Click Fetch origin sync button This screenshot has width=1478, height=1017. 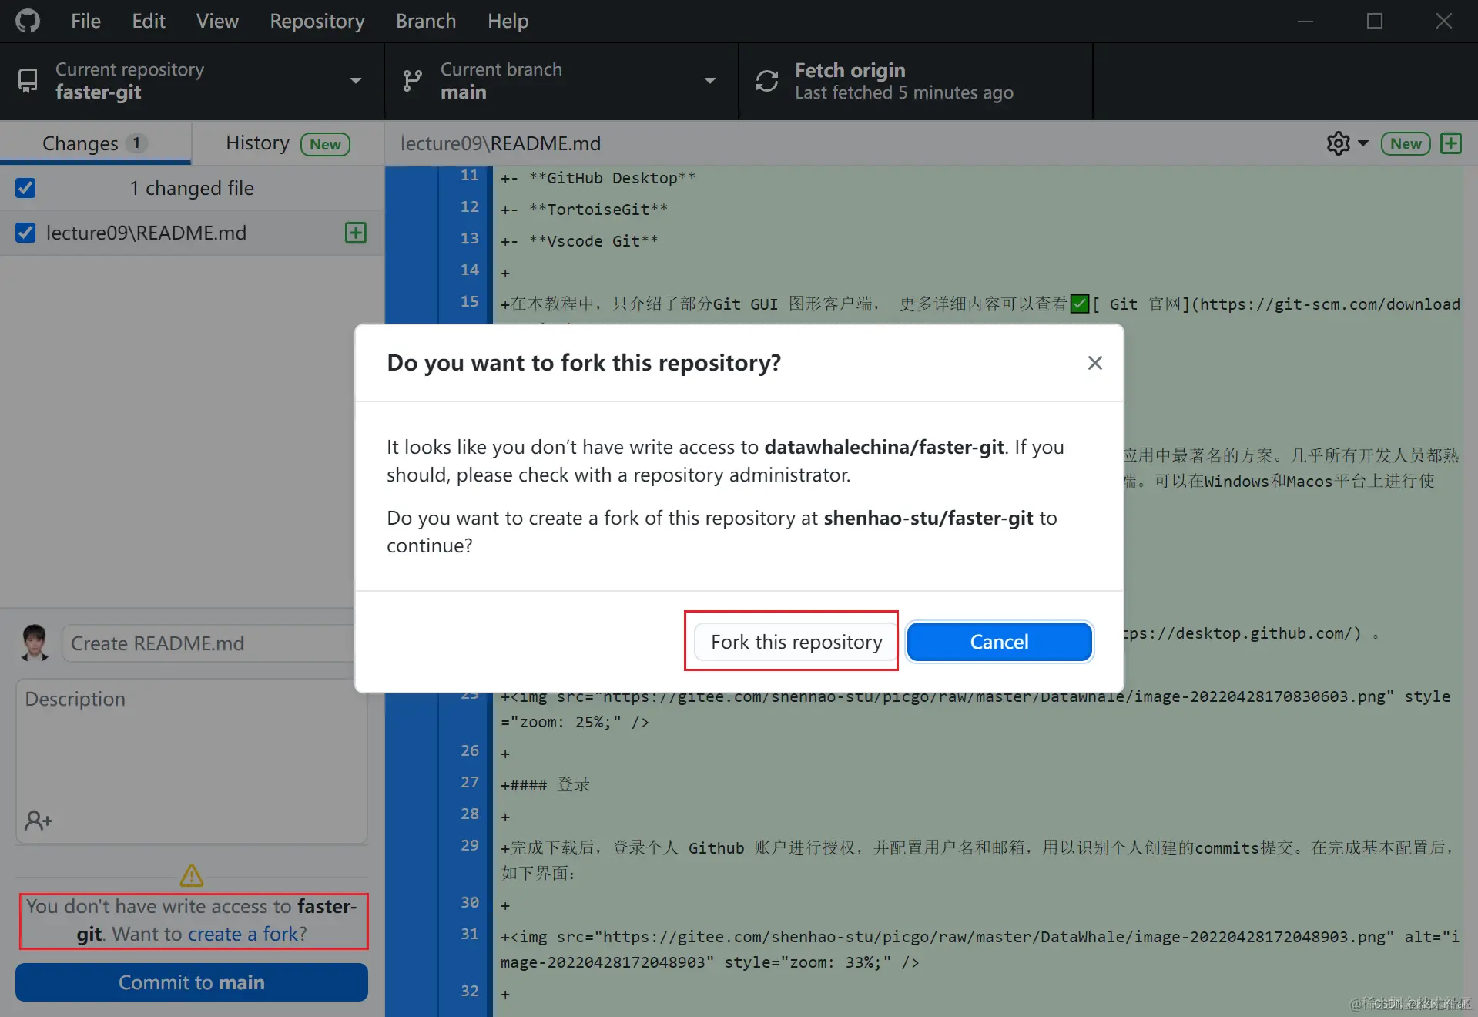coord(916,81)
